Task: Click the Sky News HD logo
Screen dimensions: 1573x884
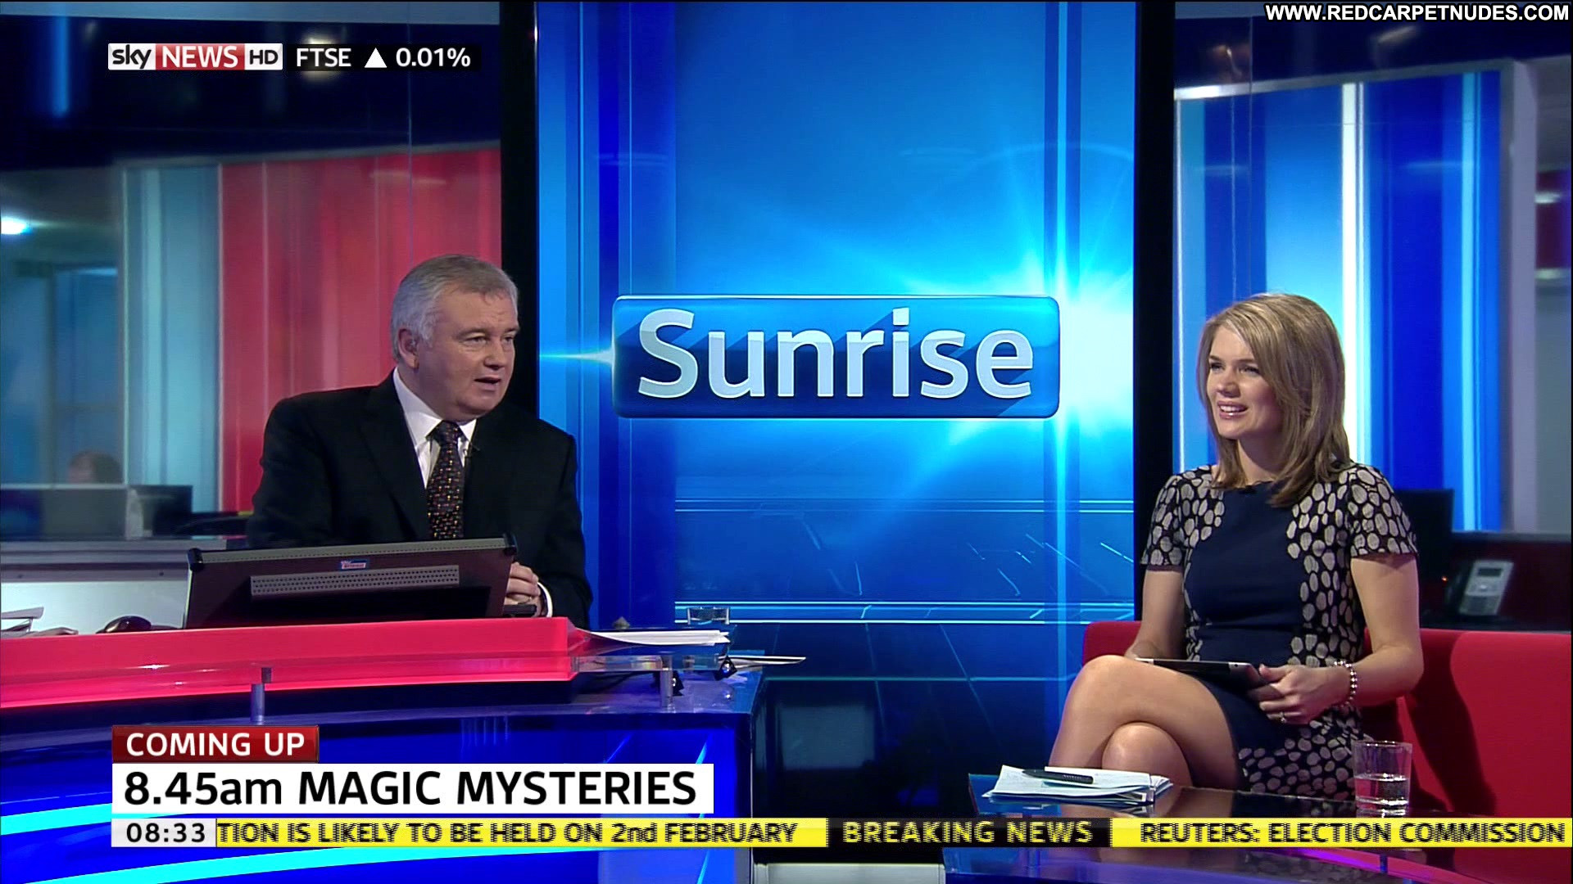Action: (x=195, y=56)
